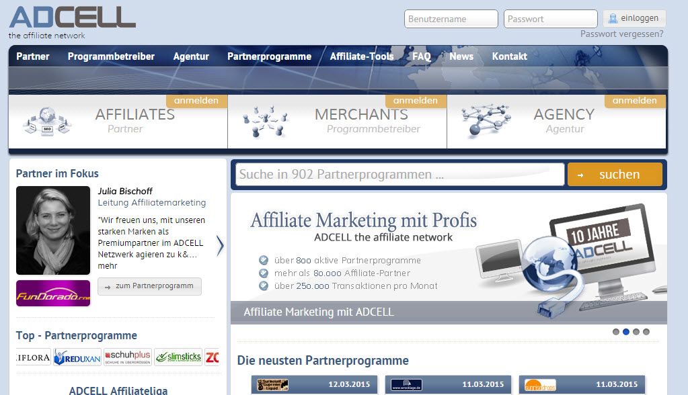Click the first 11.03.2015 program logo
The width and height of the screenshot is (688, 395).
(x=406, y=385)
